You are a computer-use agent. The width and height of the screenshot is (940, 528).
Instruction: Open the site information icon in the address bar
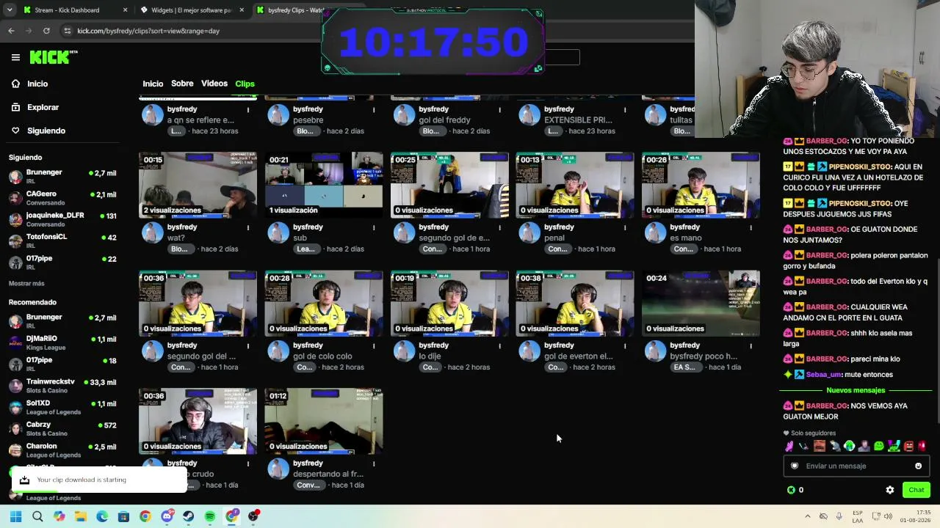click(x=68, y=31)
